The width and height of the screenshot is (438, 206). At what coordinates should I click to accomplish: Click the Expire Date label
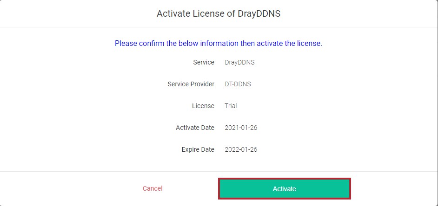(198, 149)
